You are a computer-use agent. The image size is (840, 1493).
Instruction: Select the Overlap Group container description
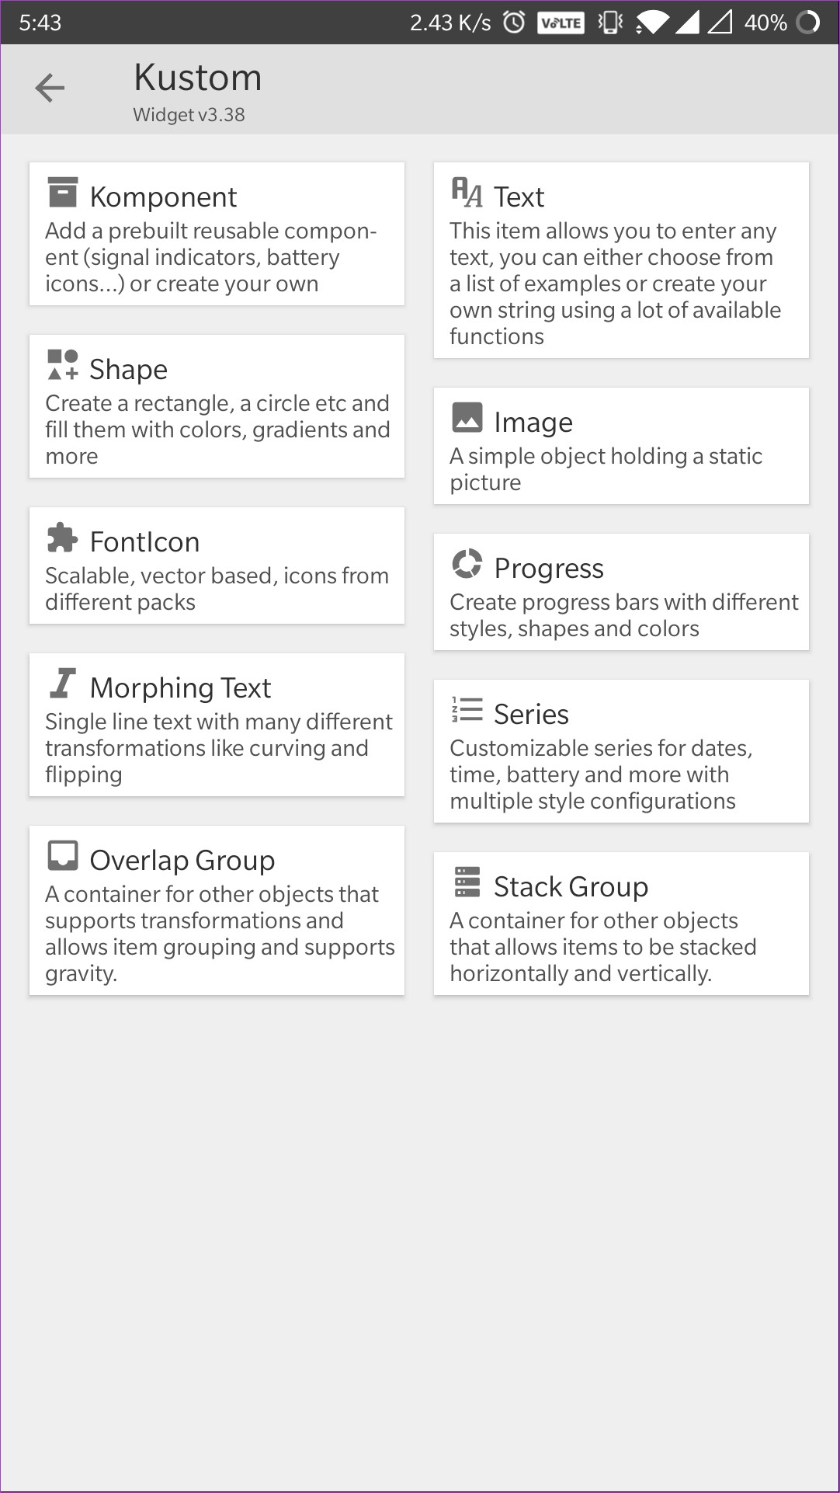tap(219, 933)
